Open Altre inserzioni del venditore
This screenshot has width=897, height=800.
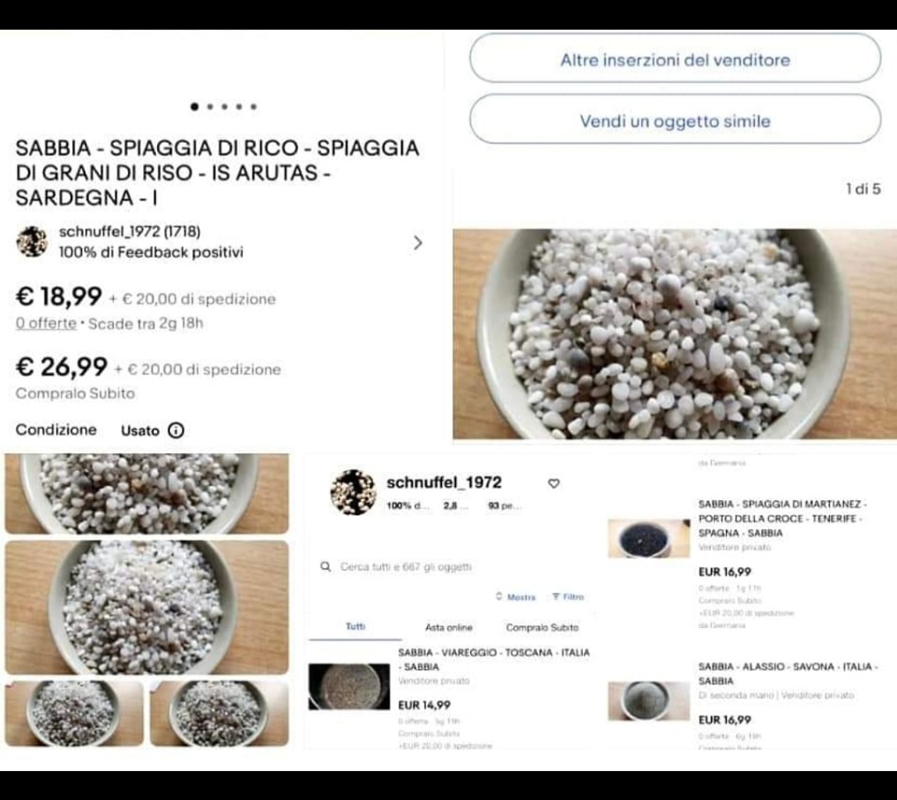(x=675, y=58)
